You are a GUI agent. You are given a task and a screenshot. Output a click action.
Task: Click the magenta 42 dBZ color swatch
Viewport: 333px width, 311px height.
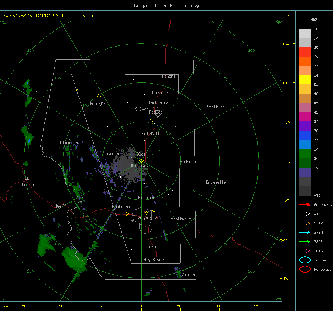pos(305,117)
